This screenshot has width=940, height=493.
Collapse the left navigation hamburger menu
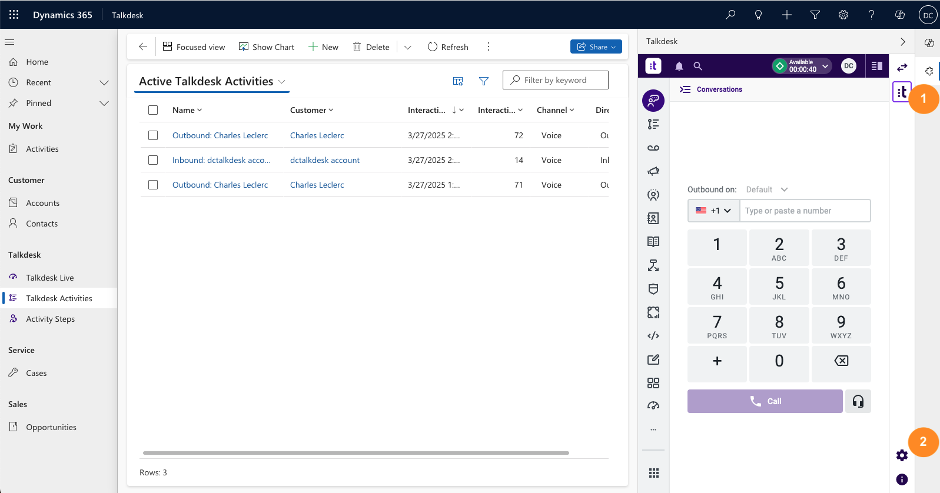pos(9,42)
